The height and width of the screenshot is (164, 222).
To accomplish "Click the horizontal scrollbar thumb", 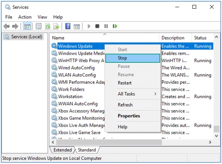I will 109,142.
